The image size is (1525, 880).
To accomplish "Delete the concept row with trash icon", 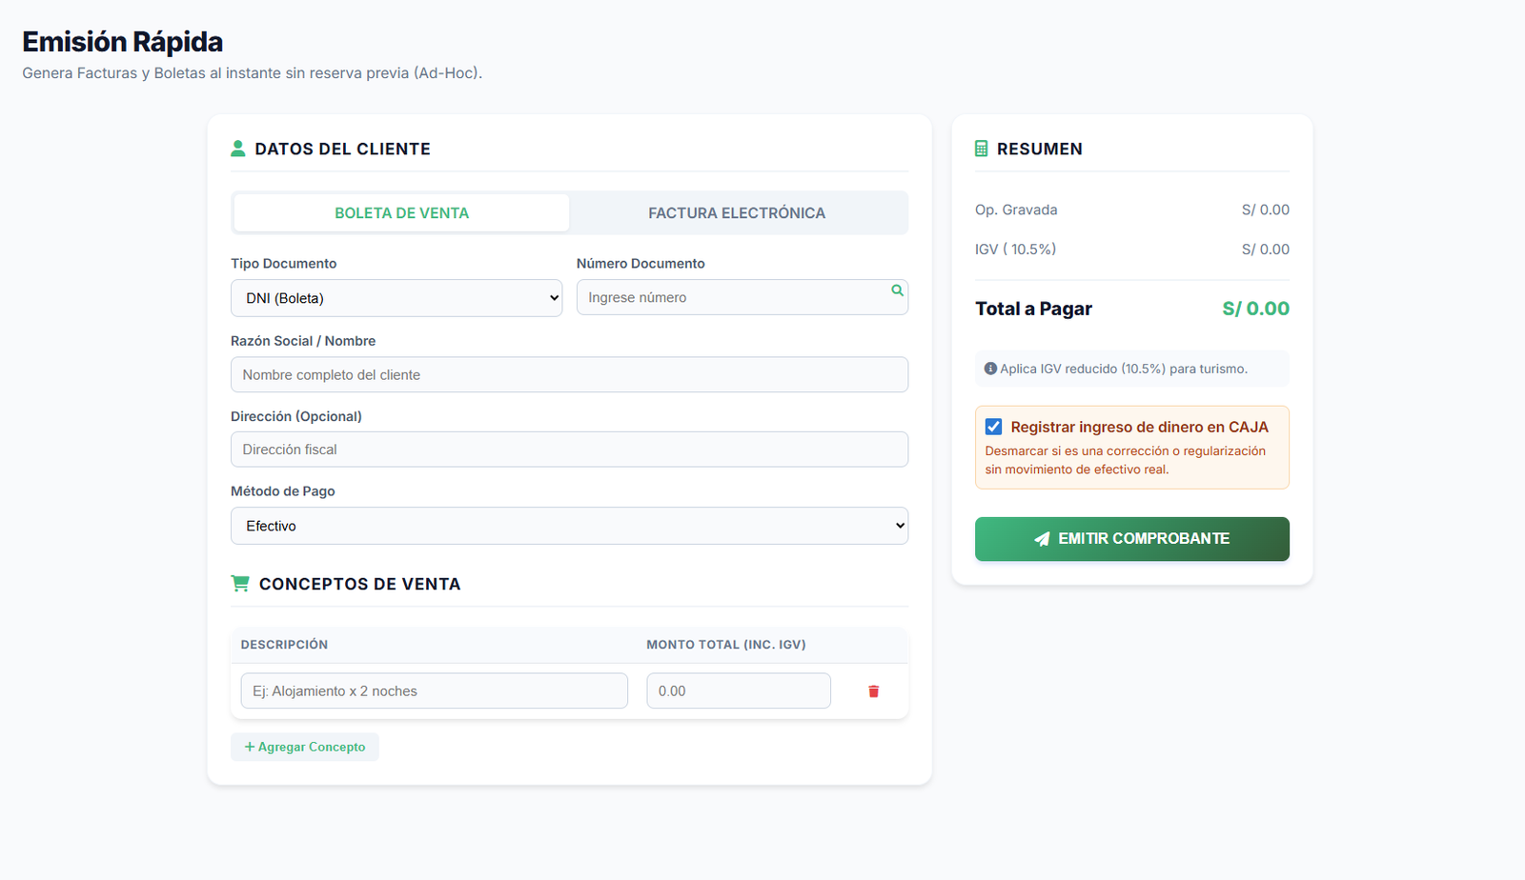I will pyautogui.click(x=873, y=691).
